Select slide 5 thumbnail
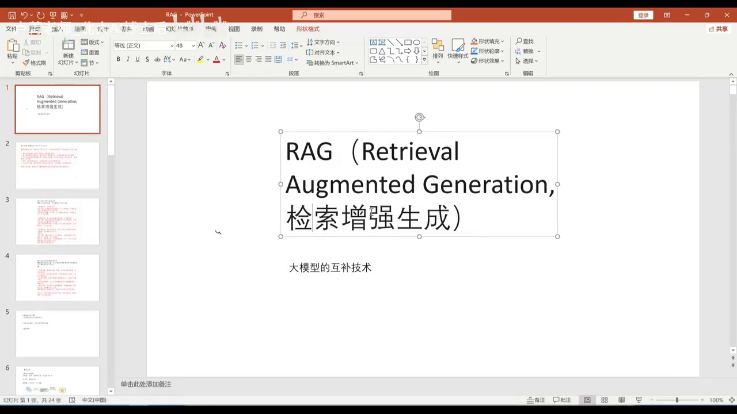The image size is (737, 414). pyautogui.click(x=58, y=333)
